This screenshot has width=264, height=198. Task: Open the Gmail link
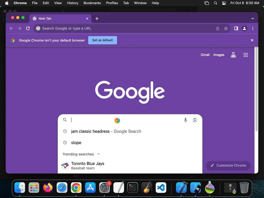(205, 55)
